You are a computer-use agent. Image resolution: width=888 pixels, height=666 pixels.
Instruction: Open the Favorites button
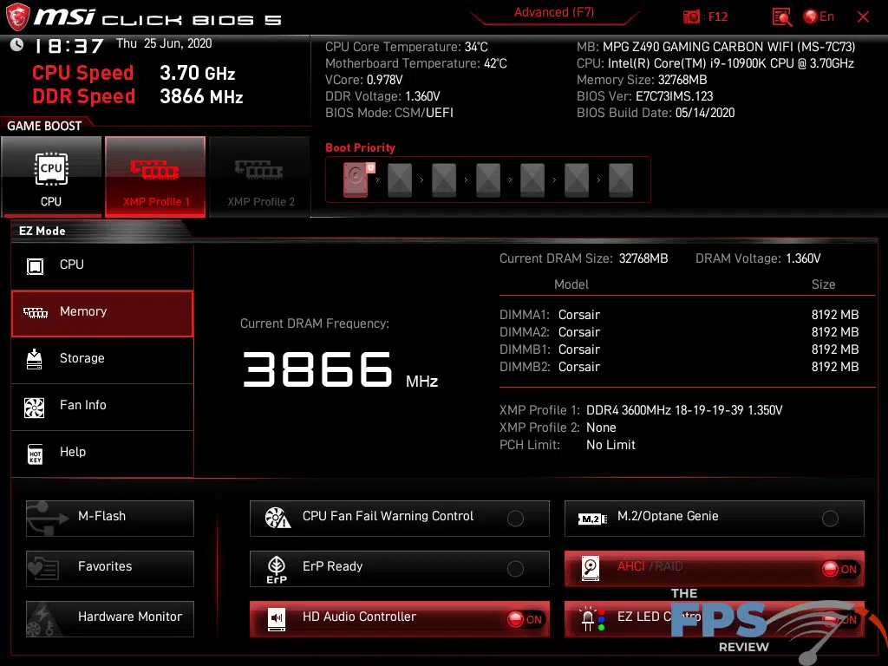pos(110,569)
